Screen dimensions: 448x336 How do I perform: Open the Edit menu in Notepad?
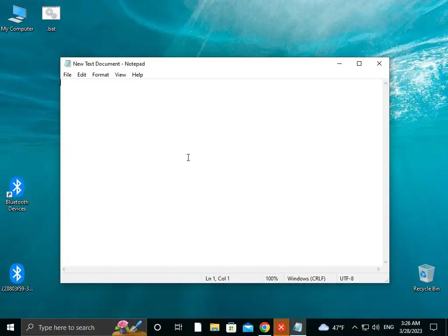click(82, 75)
